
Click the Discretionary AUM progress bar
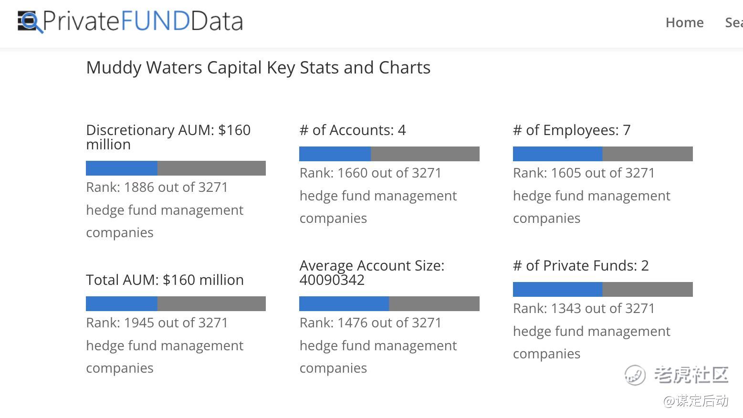tap(176, 168)
